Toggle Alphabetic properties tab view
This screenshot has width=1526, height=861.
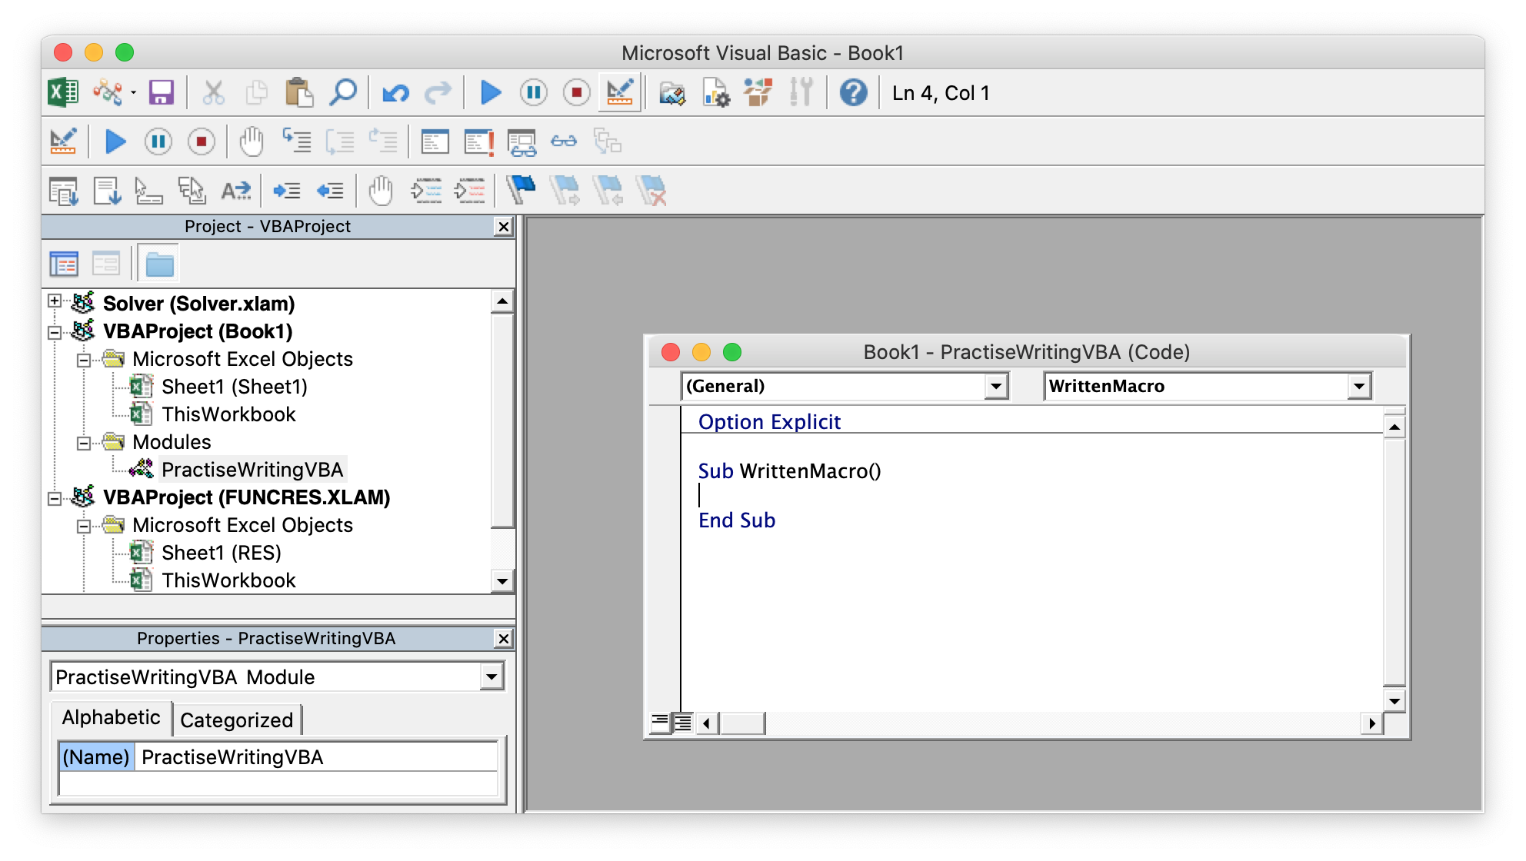(x=110, y=719)
